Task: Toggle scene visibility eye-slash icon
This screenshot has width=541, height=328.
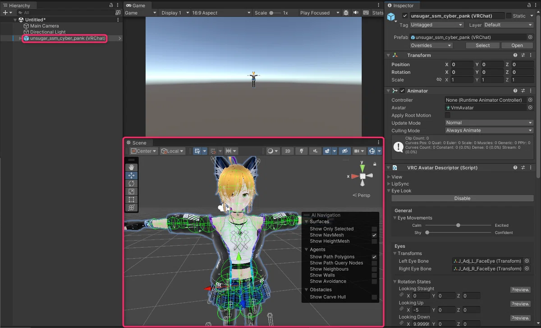Action: [x=345, y=151]
